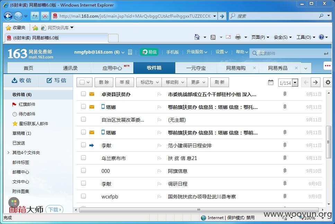Expand 其他4个文件夹 in sidebar

(x=8, y=152)
